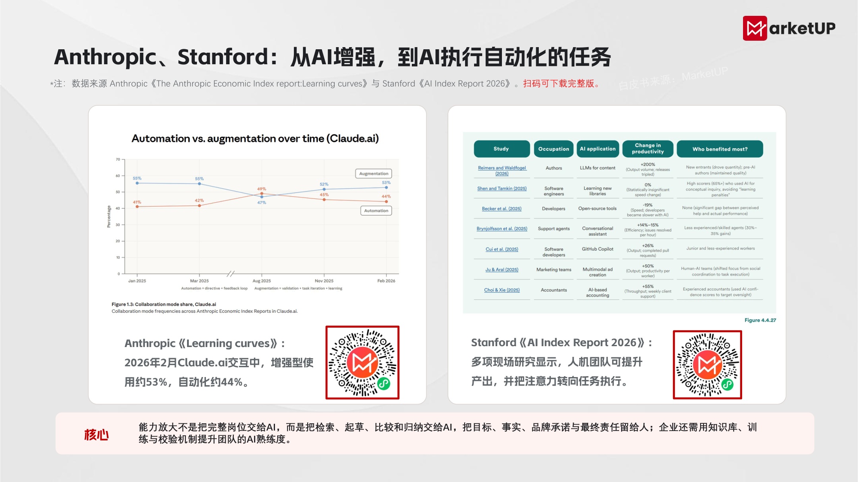Click the Figure 1.3 Collaboration mode share caption
The image size is (858, 482).
[164, 304]
